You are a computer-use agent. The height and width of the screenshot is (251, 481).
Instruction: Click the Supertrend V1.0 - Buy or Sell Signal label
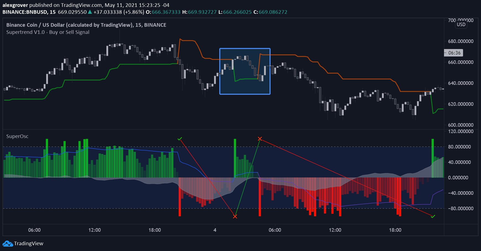tap(48, 32)
